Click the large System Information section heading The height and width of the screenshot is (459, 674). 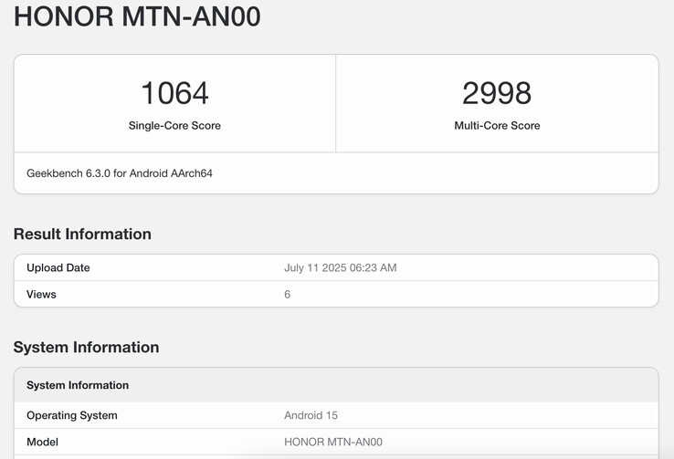86,348
